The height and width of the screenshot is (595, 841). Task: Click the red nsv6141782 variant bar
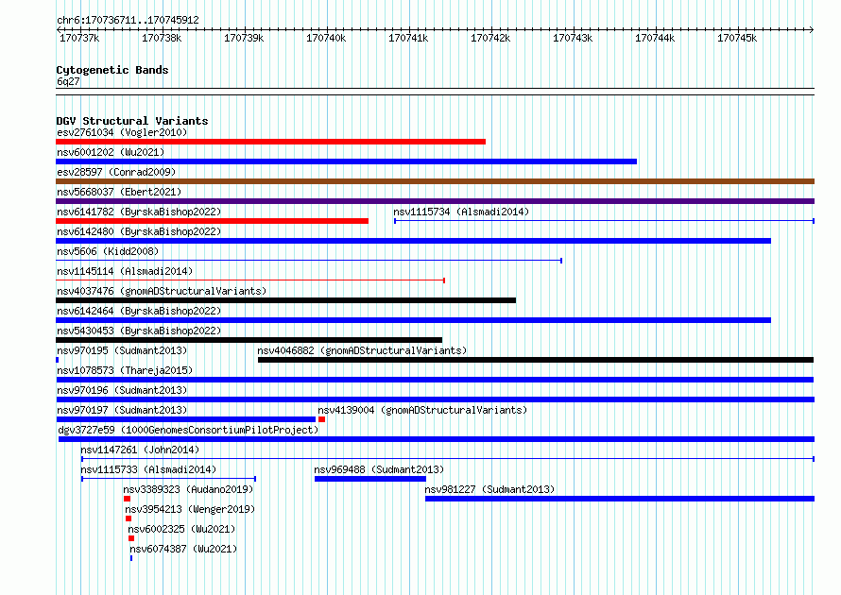pos(212,221)
